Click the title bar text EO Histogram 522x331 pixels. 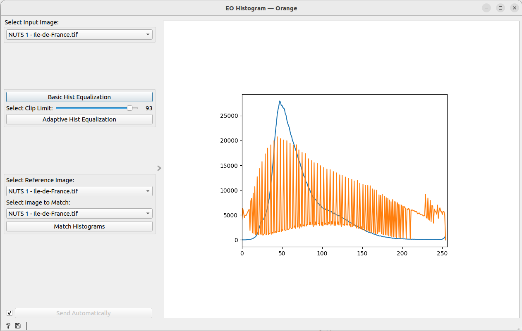point(261,8)
